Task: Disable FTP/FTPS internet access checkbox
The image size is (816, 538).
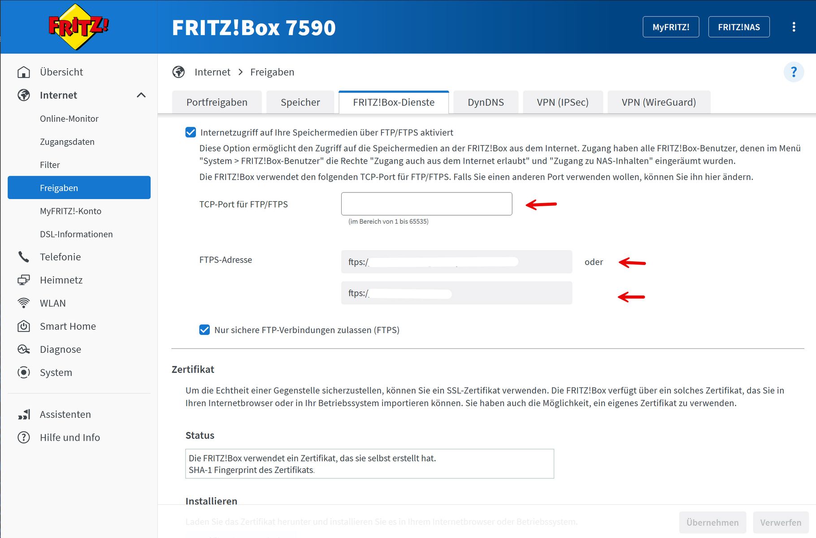Action: [191, 132]
